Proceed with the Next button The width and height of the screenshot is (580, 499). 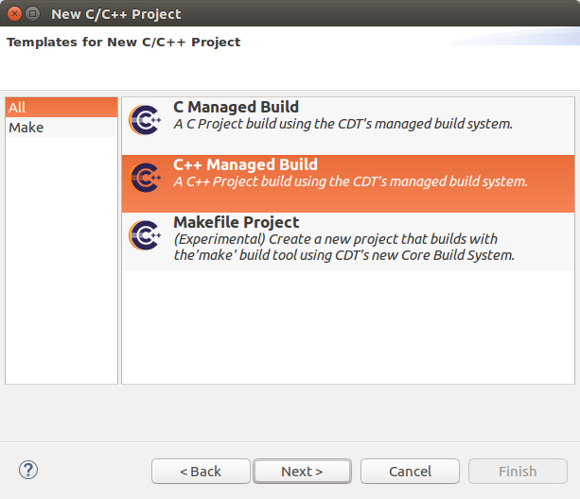click(302, 471)
